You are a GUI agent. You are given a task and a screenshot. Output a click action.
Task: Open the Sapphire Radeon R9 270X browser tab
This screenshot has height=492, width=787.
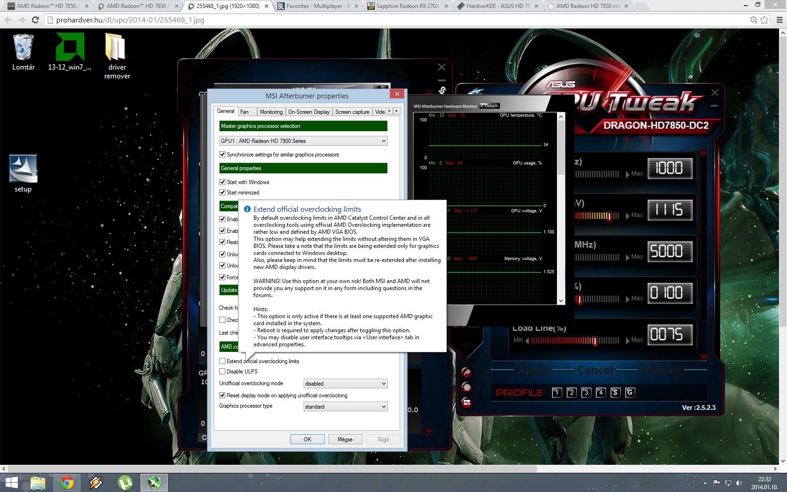[408, 6]
